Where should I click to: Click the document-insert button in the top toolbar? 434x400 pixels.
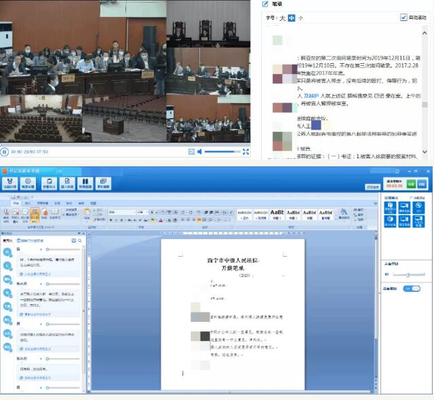67,183
